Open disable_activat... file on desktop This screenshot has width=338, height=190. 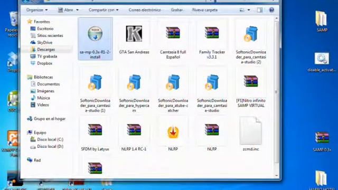tap(322, 62)
